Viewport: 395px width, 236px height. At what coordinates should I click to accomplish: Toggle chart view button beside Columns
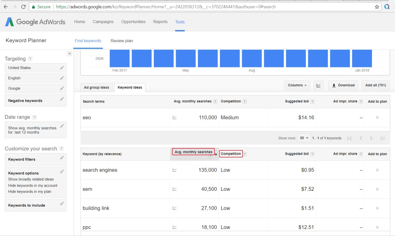(318, 85)
